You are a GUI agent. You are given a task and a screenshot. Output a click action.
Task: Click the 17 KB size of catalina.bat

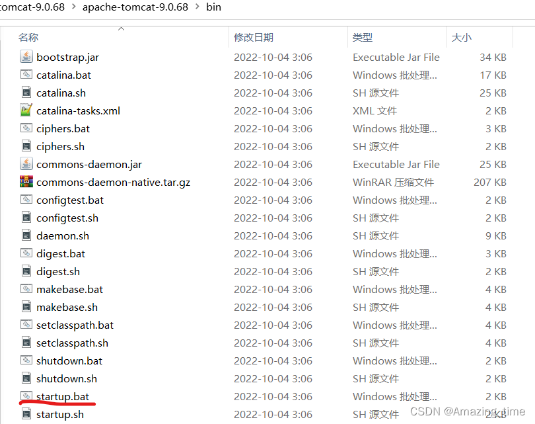tap(493, 75)
